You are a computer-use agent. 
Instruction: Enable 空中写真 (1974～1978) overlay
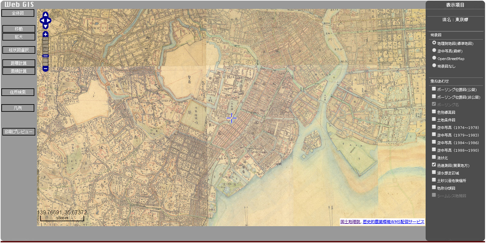click(x=434, y=127)
